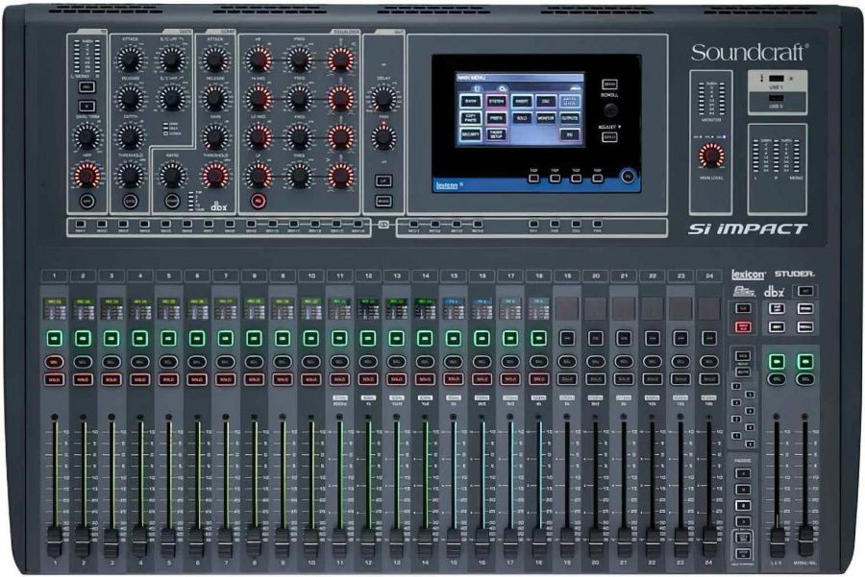This screenshot has width=865, height=577.
Task: Touch the channel 4 fader
Action: click(x=139, y=541)
